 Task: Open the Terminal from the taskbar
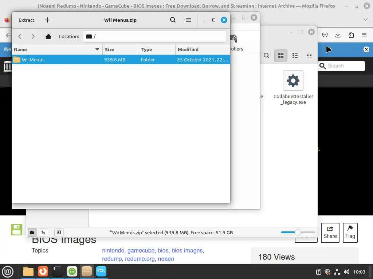[x=57, y=271]
